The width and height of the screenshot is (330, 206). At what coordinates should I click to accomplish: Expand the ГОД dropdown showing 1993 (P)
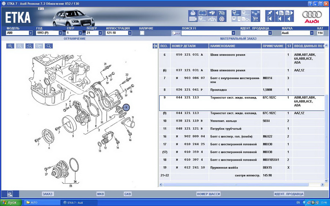pyautogui.click(x=60, y=33)
